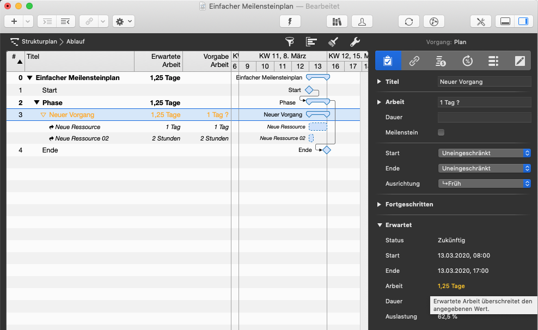Switch to the notes pencil inspector tab

coord(520,60)
